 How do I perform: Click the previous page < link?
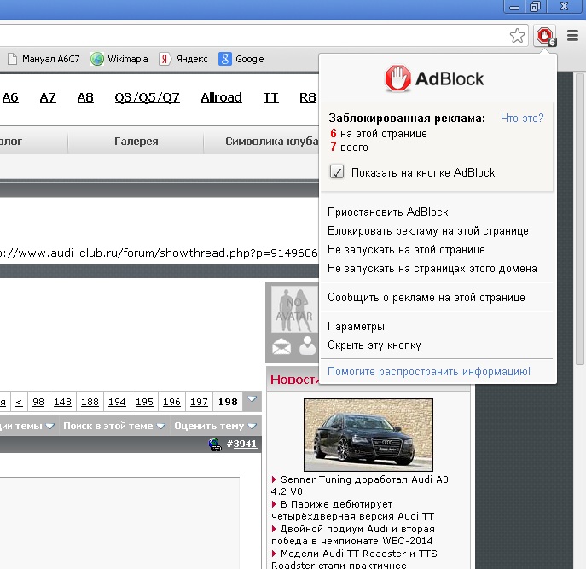(x=19, y=402)
